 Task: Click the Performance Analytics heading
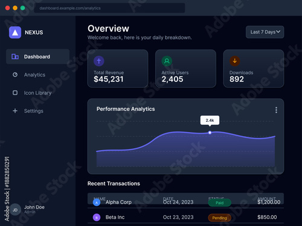126,109
